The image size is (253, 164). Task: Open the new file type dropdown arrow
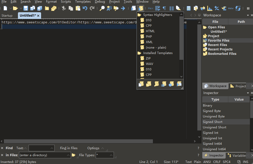10,8
